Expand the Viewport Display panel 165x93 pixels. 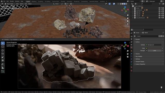pyautogui.click(x=149, y=61)
